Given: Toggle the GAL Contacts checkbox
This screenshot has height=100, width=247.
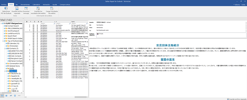Looking at the screenshot, I should (8, 56).
